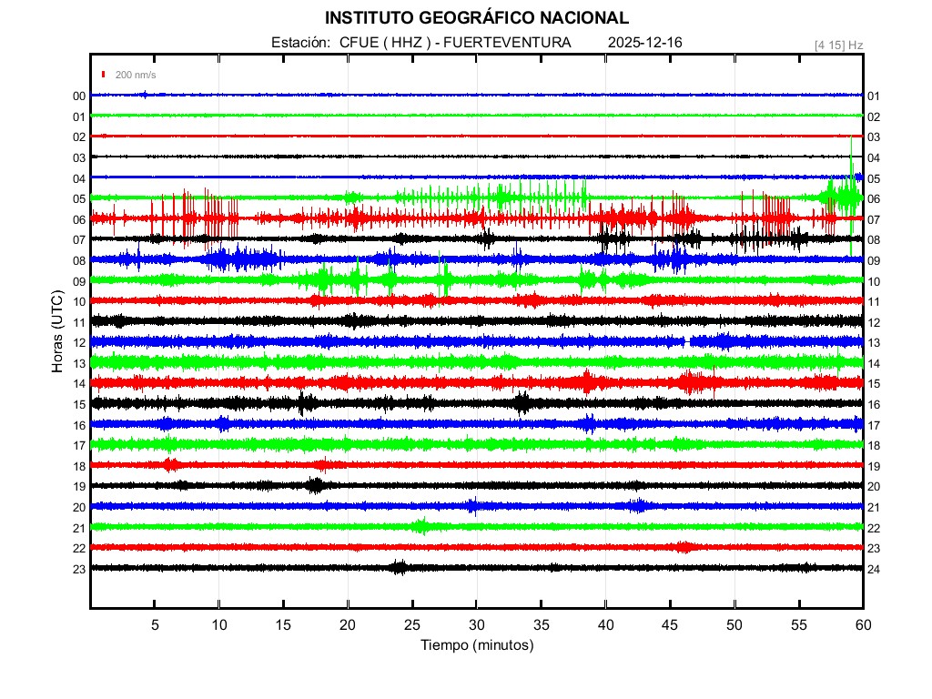Click the CFUE ( HHZ ) - FUERTEVENTURA station label
The image size is (932, 699).
[x=421, y=43]
